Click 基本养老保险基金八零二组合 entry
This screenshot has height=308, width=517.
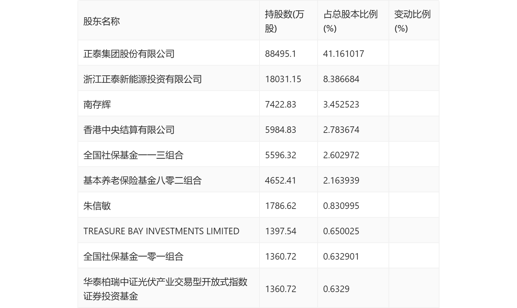coord(142,180)
